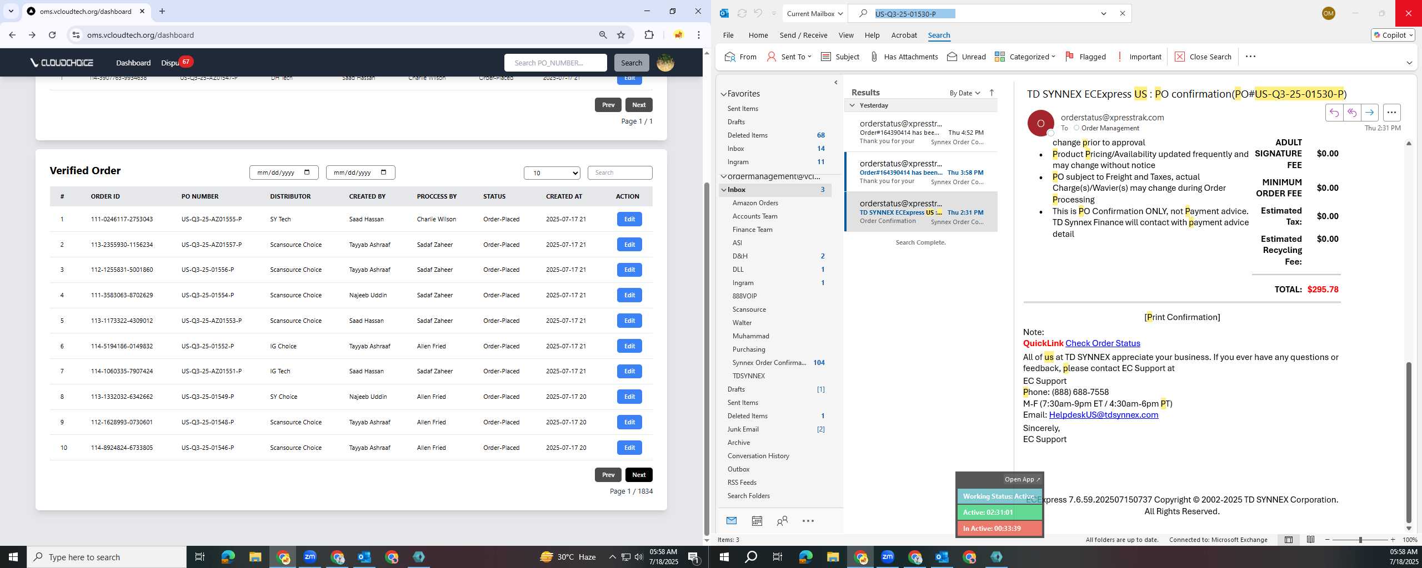Image resolution: width=1422 pixels, height=568 pixels.
Task: Open the Copilot dropdown in Outlook
Action: point(1393,35)
